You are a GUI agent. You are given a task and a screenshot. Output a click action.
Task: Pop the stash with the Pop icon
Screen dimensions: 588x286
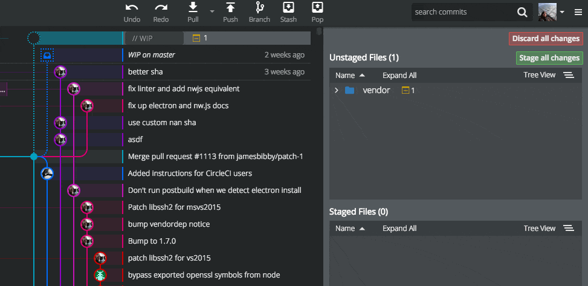(x=317, y=7)
